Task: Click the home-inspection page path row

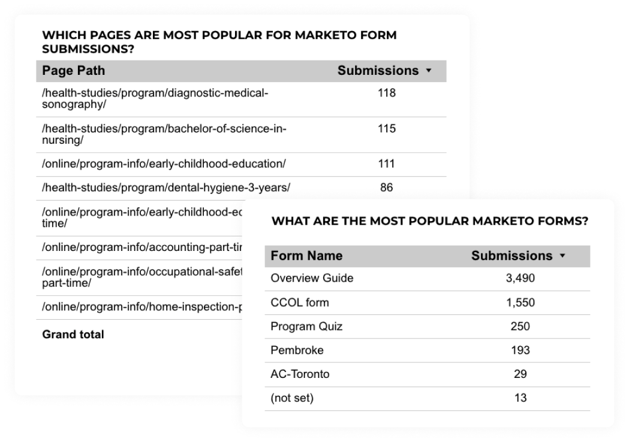Action: point(139,307)
